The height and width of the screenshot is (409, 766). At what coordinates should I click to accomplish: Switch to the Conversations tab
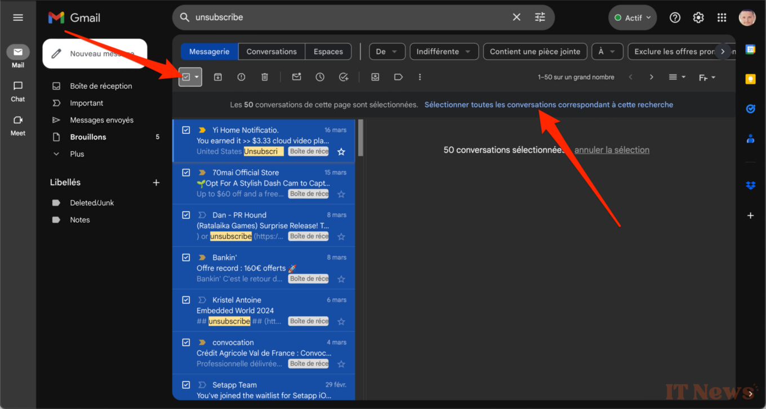coord(271,52)
